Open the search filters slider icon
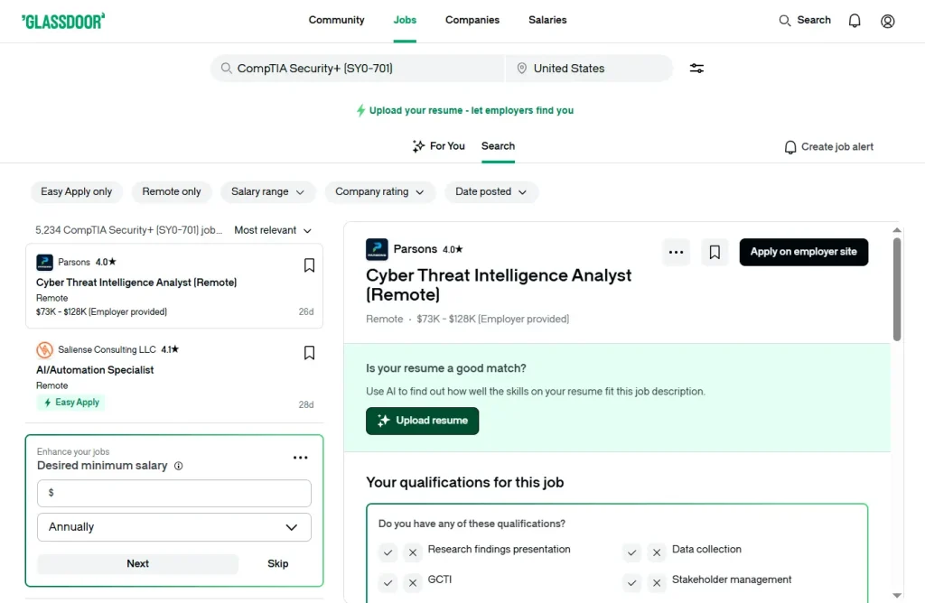This screenshot has height=603, width=925. pyautogui.click(x=696, y=69)
